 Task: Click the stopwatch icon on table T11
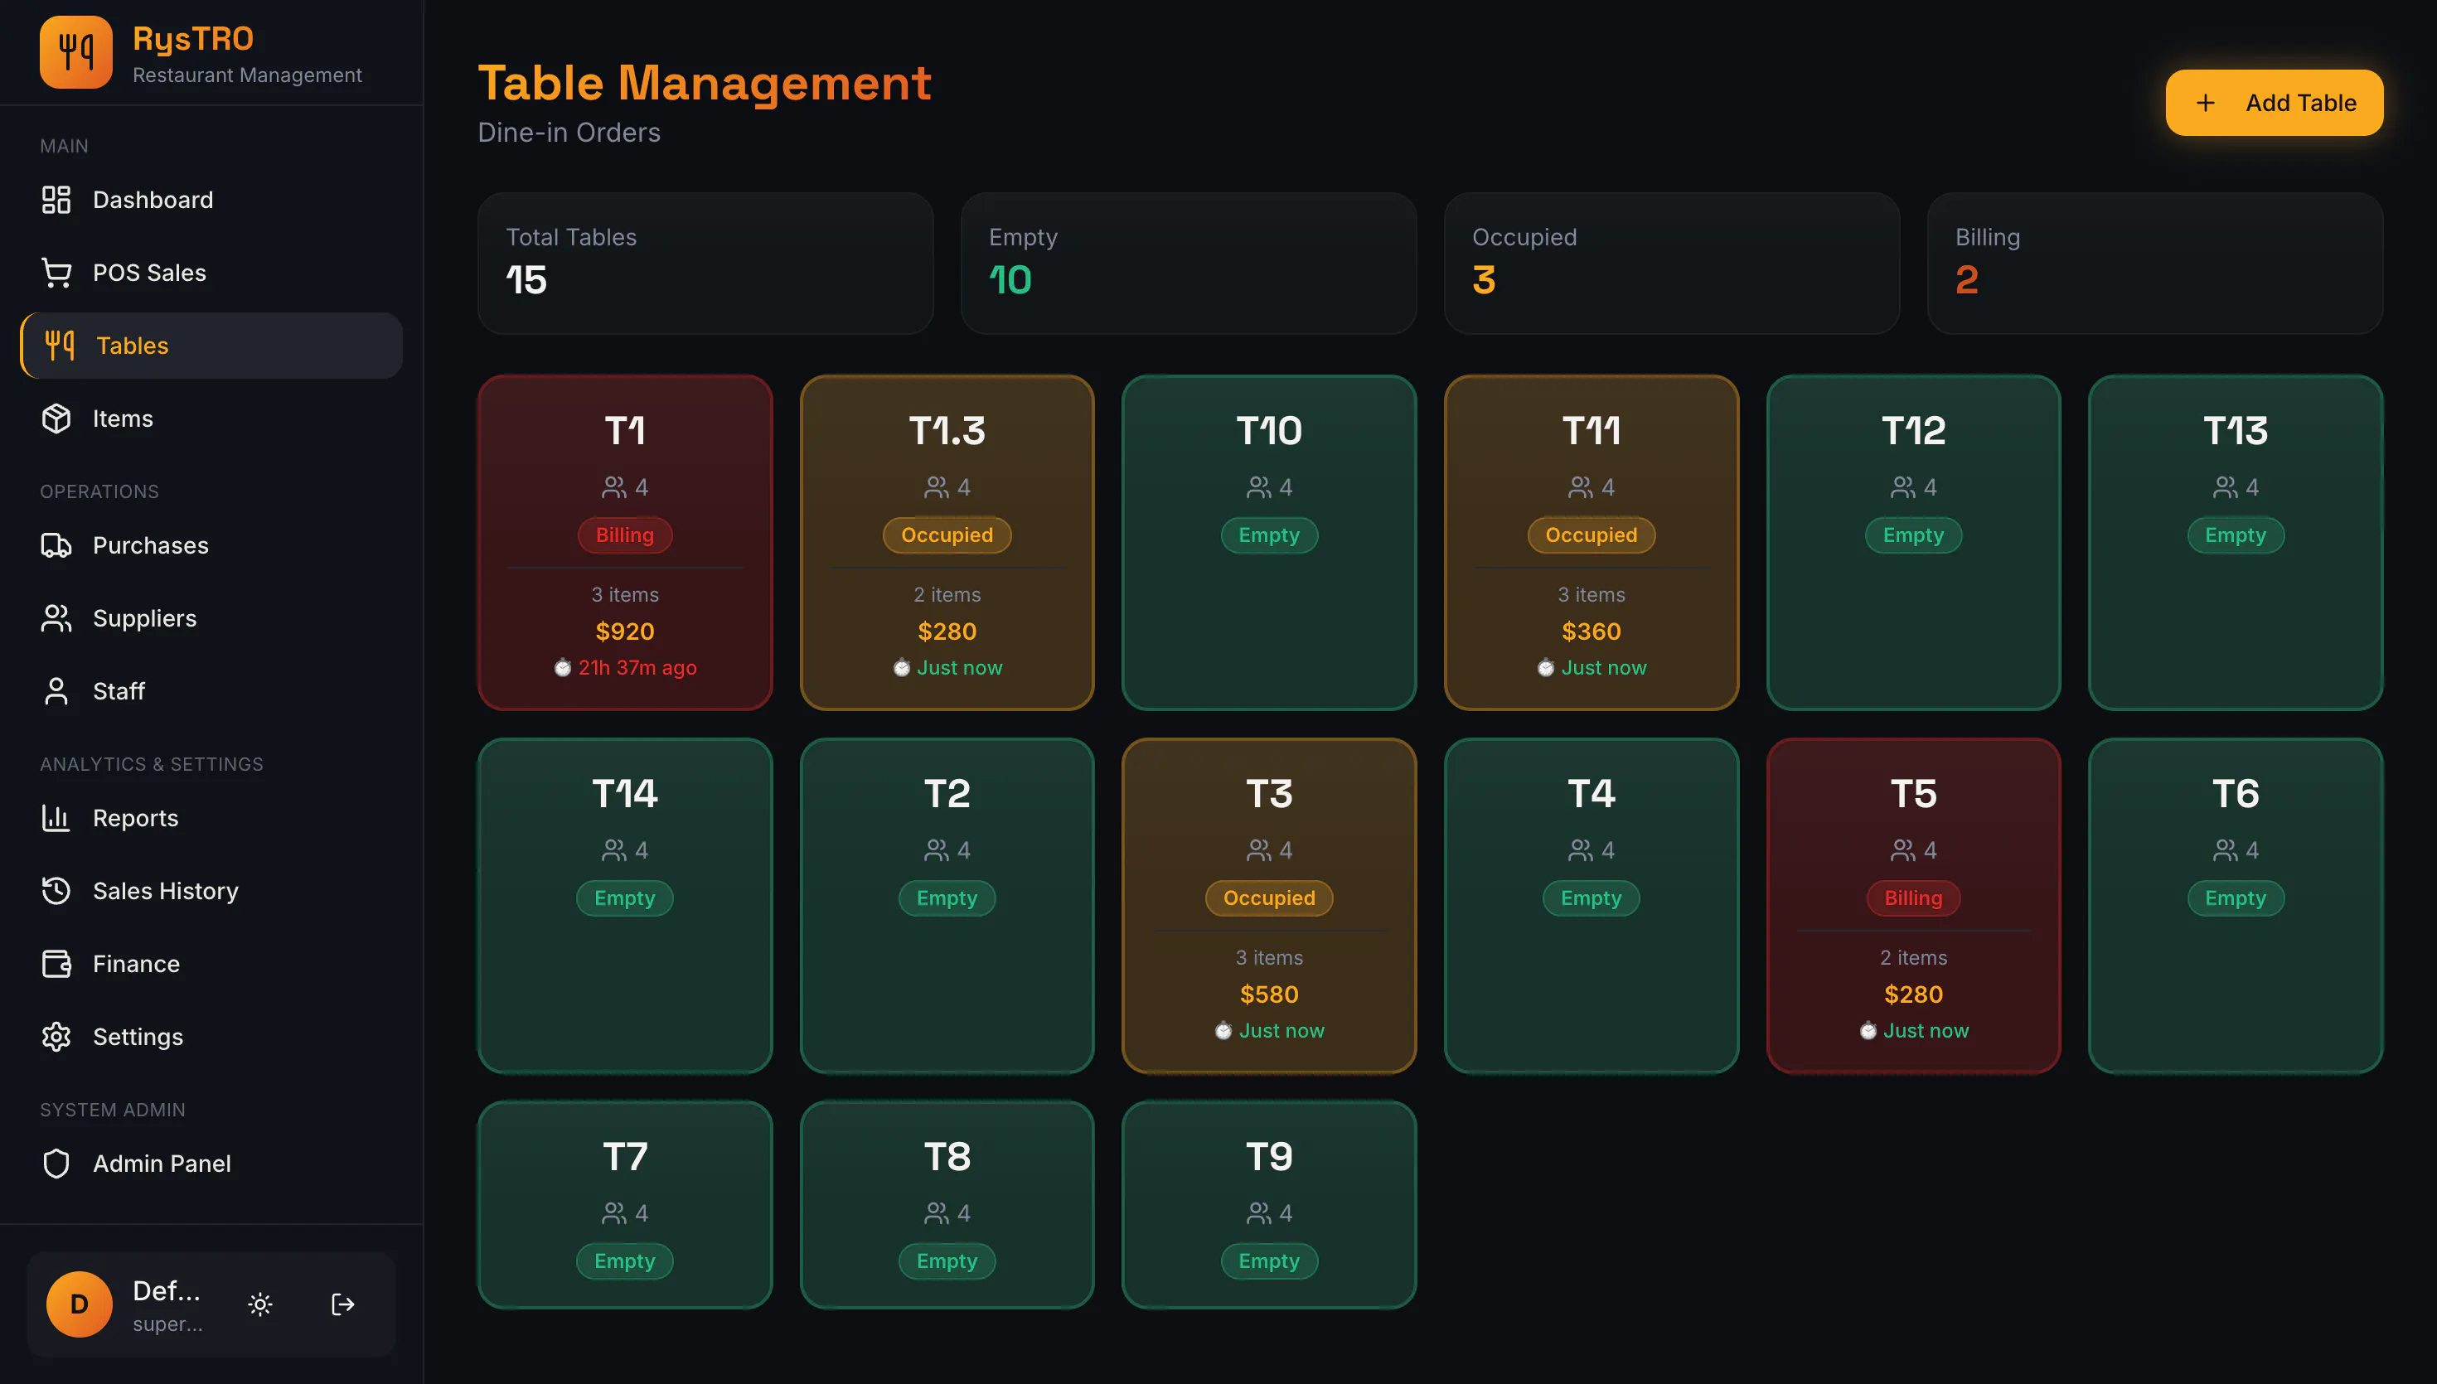coord(1545,667)
